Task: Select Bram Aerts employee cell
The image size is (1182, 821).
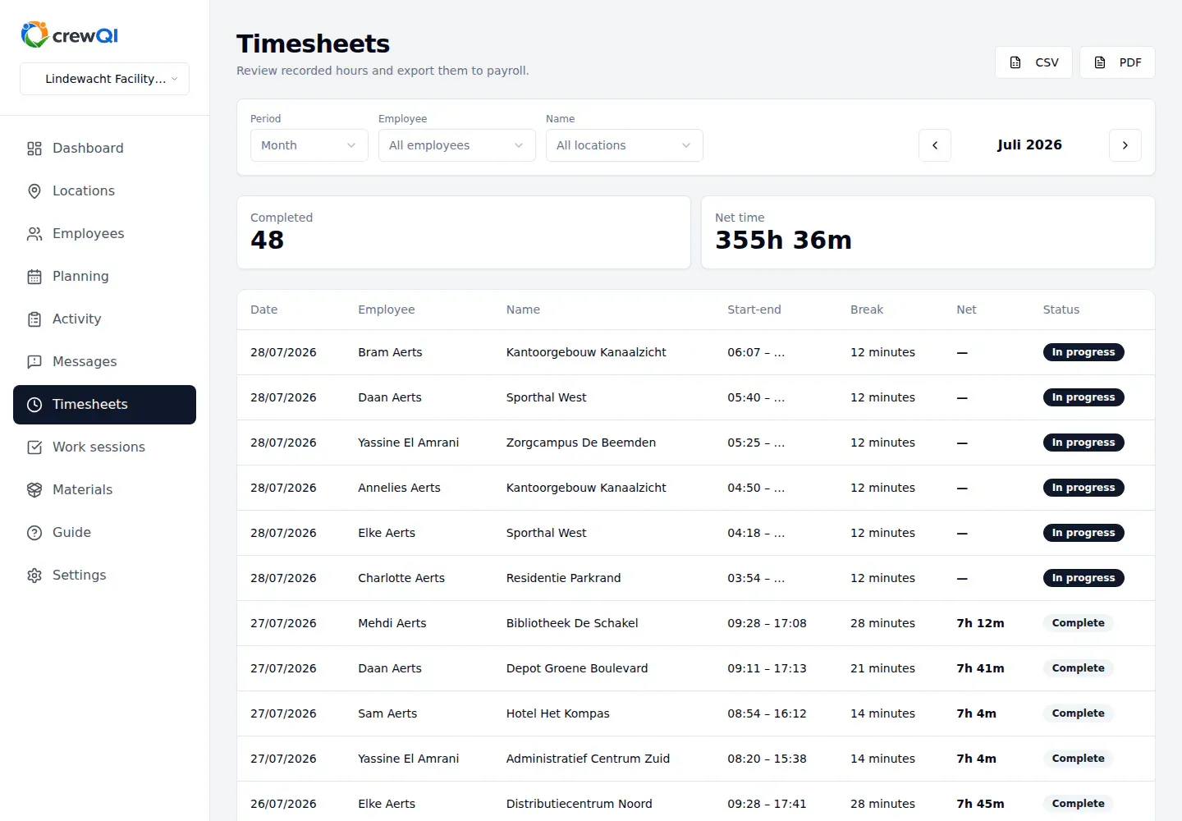Action: (x=390, y=352)
